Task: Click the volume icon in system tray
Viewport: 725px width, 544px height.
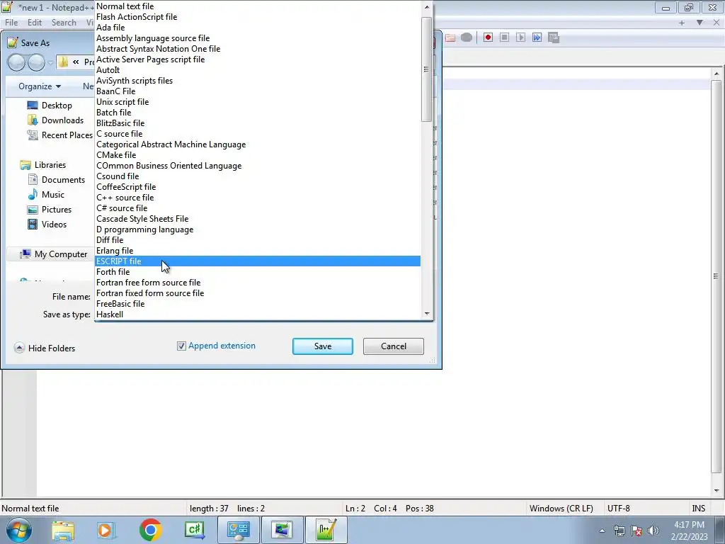Action: click(653, 531)
